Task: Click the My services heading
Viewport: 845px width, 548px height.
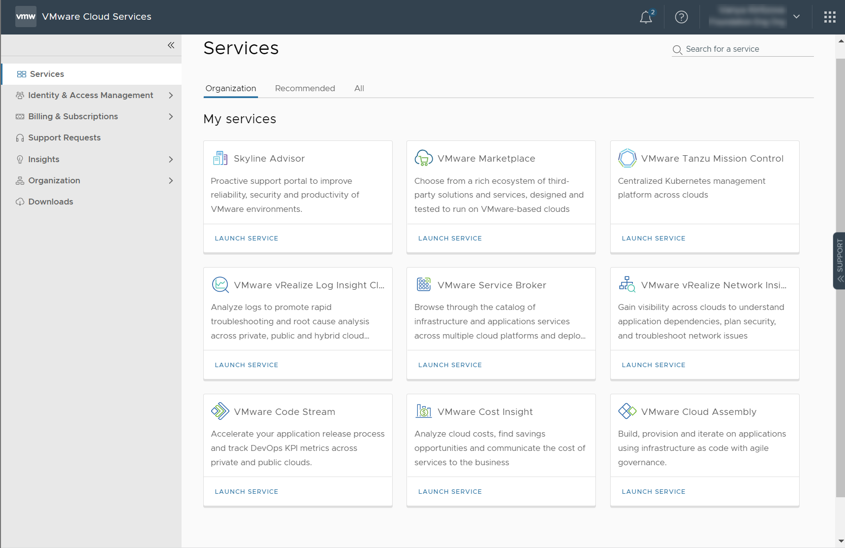Action: coord(240,119)
